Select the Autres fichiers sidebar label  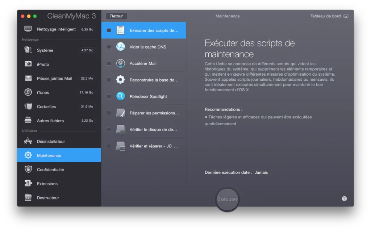(x=50, y=121)
